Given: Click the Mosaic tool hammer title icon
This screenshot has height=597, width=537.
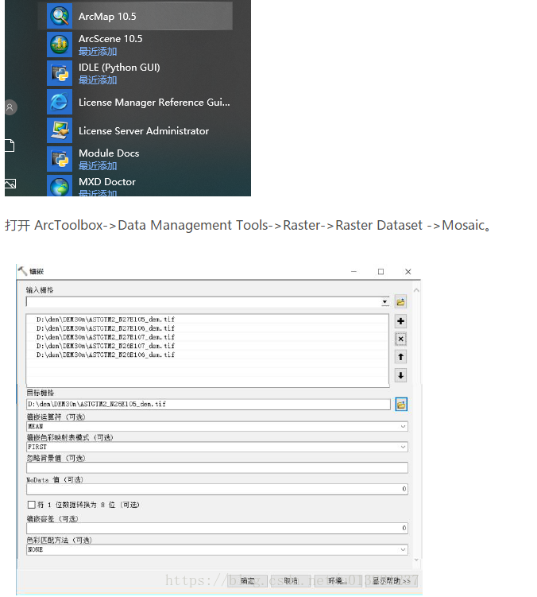Looking at the screenshot, I should tap(22, 271).
